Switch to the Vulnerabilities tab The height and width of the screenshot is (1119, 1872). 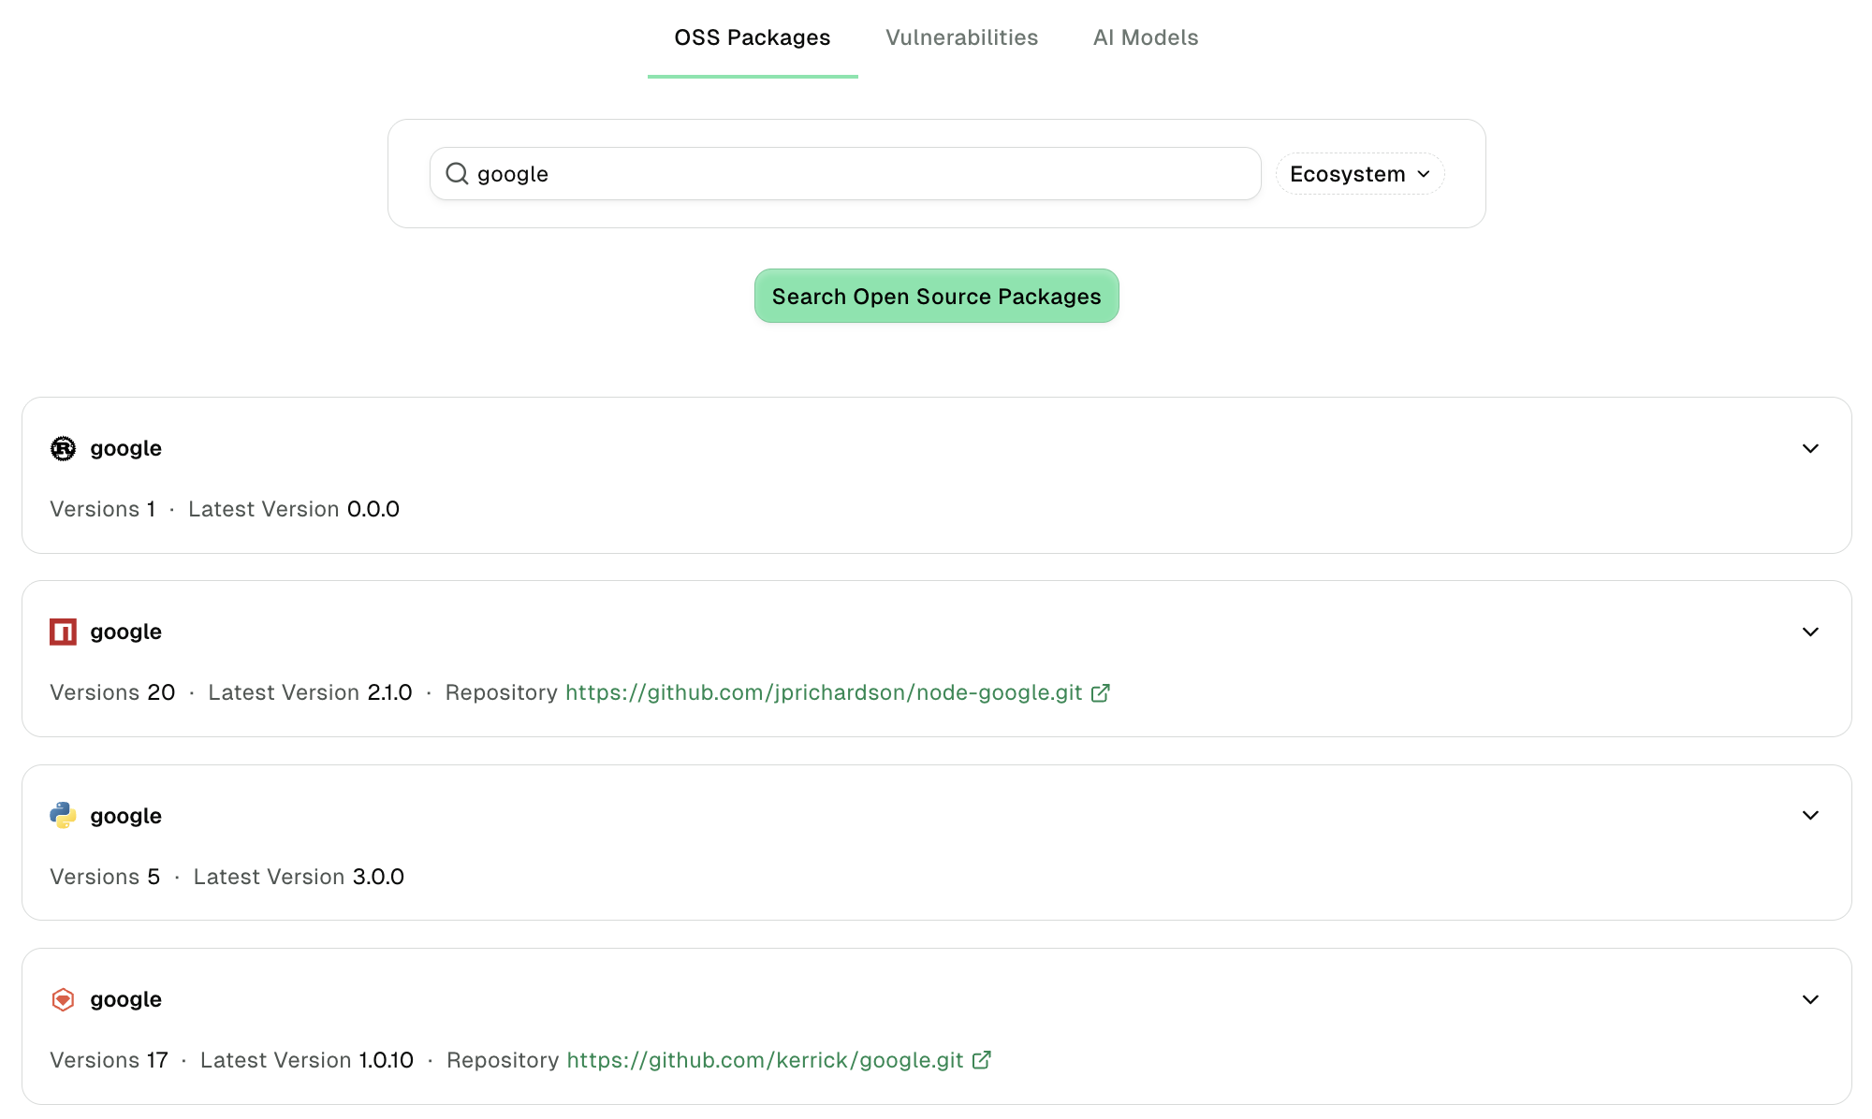tap(961, 37)
